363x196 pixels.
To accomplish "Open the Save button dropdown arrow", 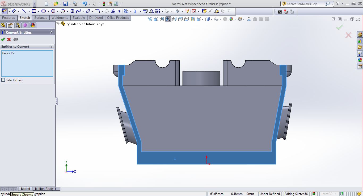I will click(70, 4).
